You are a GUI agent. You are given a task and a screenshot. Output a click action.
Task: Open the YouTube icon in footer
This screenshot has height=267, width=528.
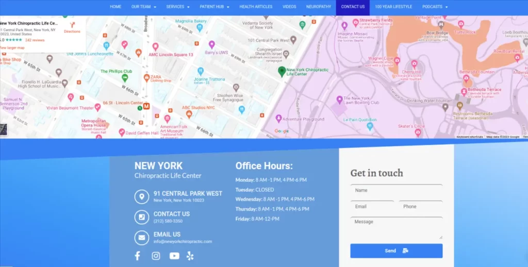[174, 256]
